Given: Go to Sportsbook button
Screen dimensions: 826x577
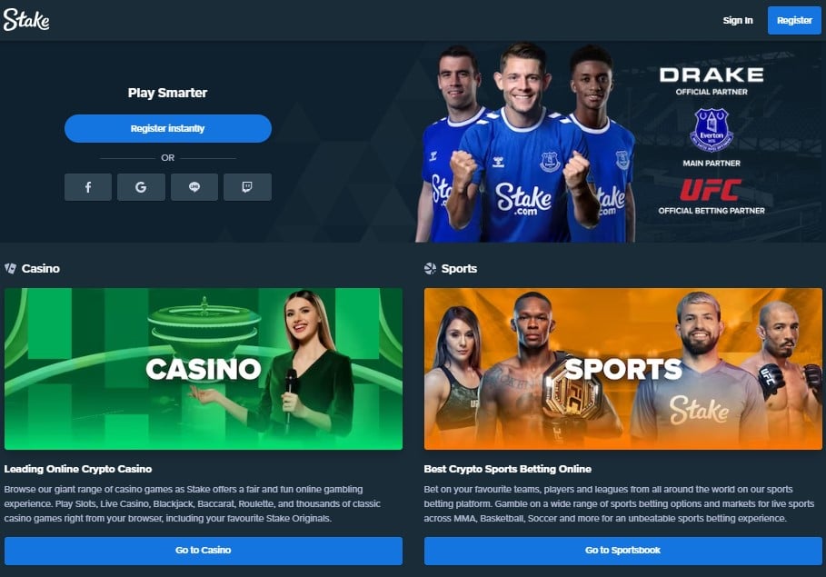Looking at the screenshot, I should [x=622, y=550].
